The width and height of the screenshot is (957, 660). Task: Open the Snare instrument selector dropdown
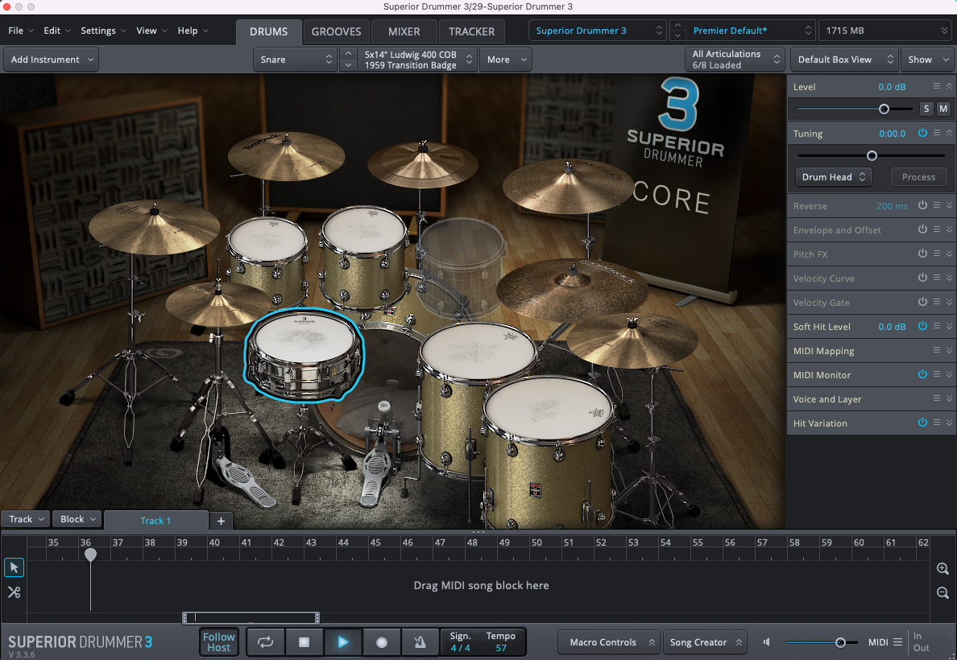(296, 60)
